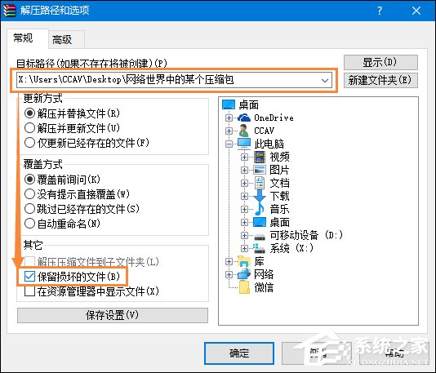The width and height of the screenshot is (436, 373).
Task: Click the 保存设置(V) button
Action: [113, 315]
